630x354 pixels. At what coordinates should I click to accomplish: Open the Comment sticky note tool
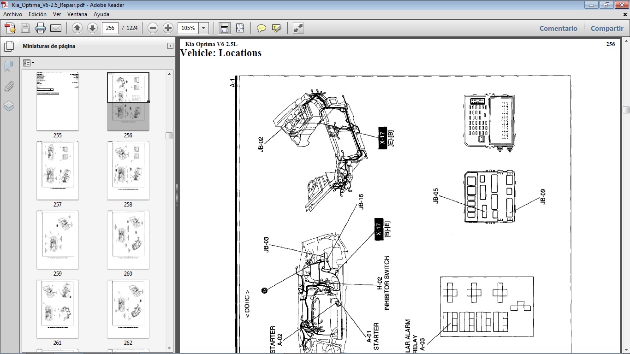(x=261, y=28)
